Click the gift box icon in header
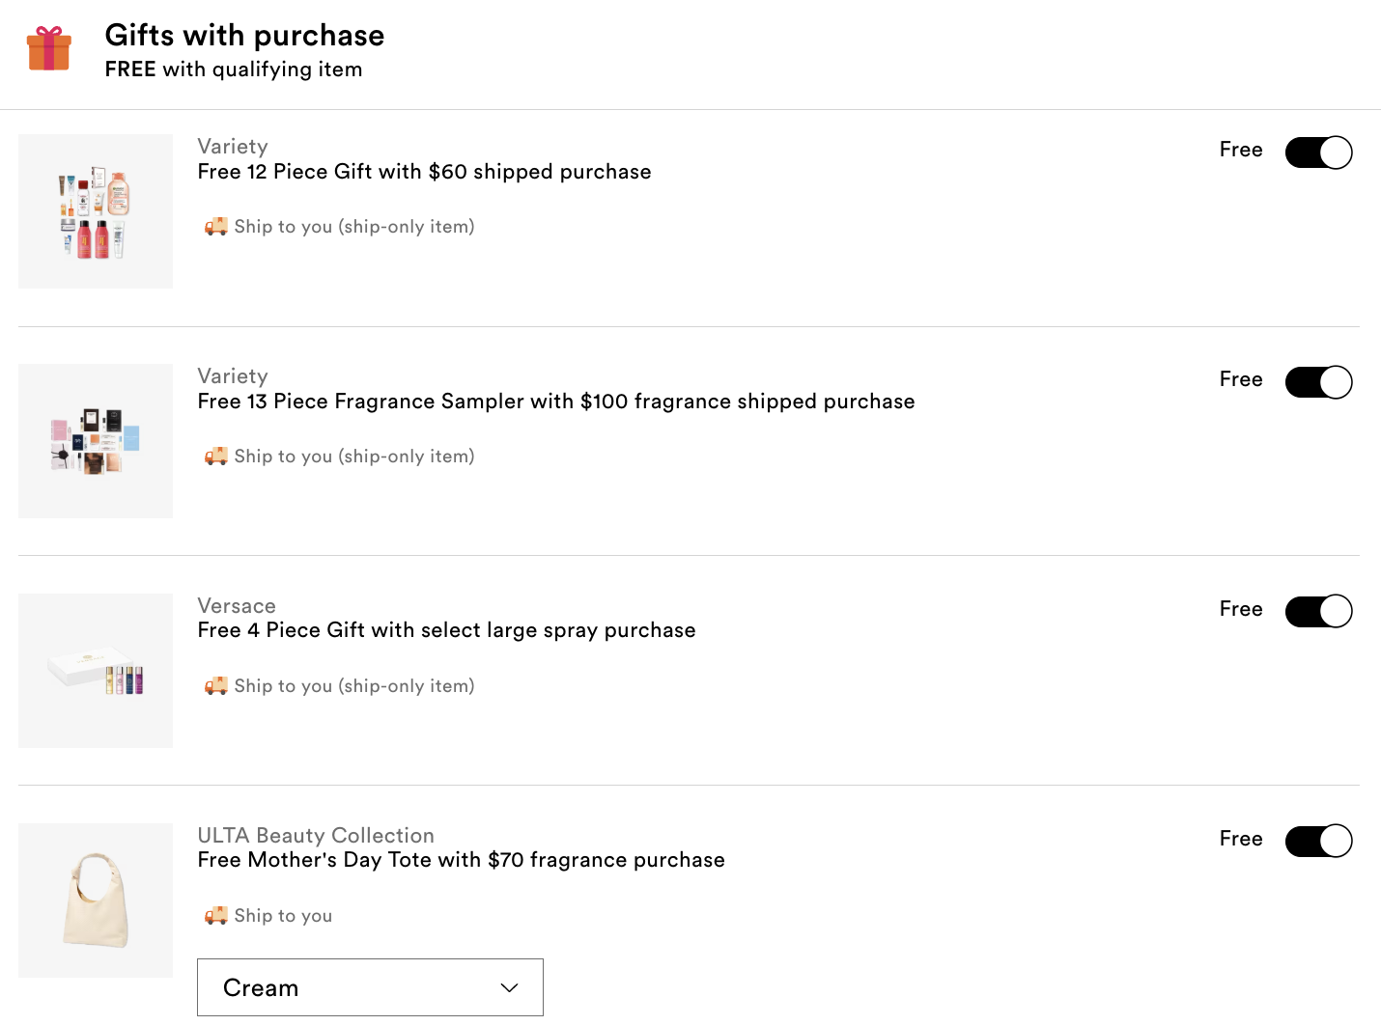The height and width of the screenshot is (1025, 1381). [x=49, y=48]
